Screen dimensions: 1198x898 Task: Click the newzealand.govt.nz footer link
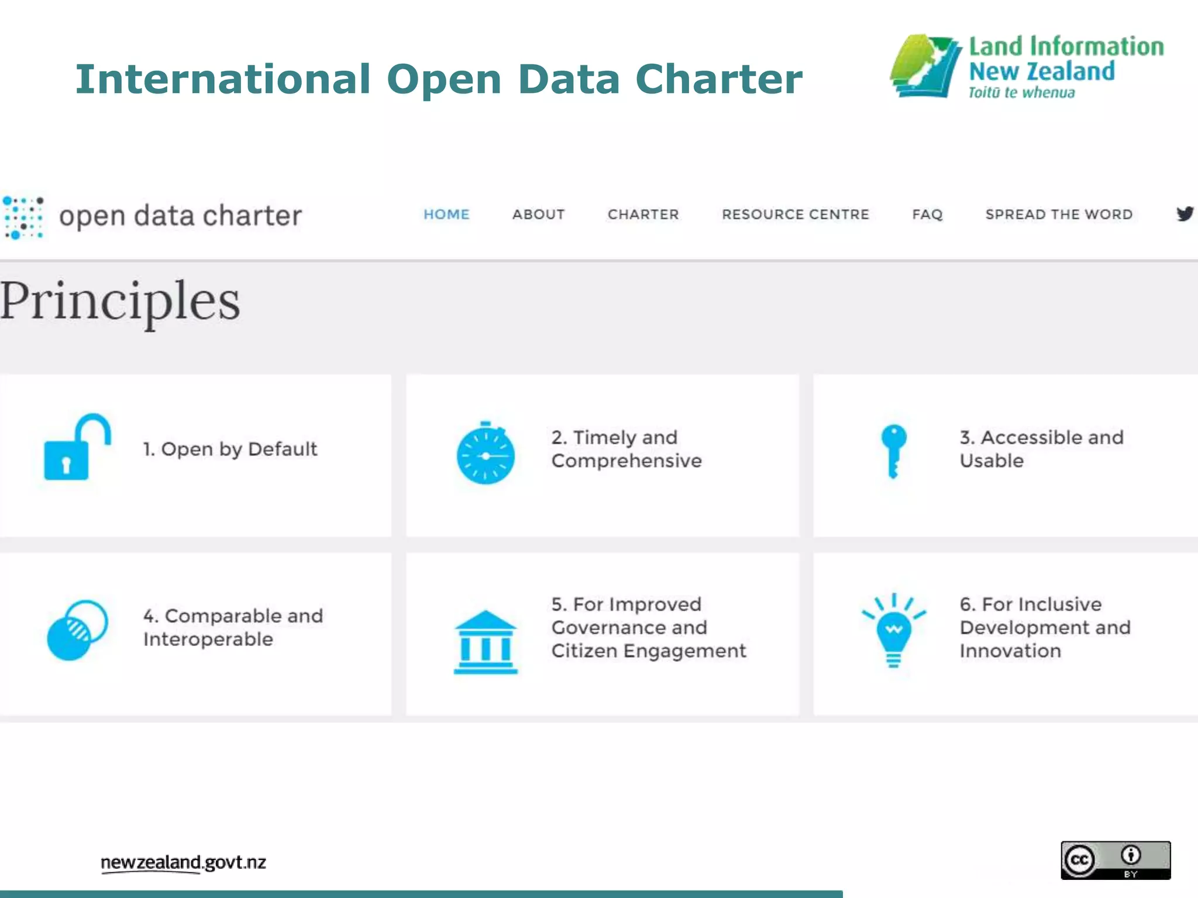[183, 863]
